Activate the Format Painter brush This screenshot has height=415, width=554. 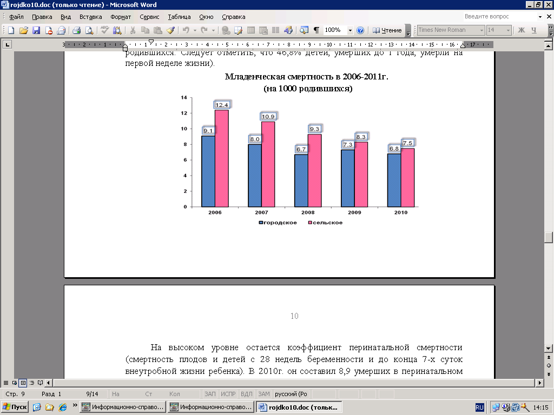tap(170, 30)
